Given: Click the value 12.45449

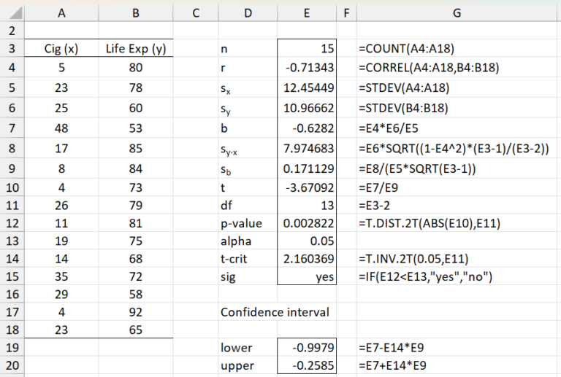Looking at the screenshot, I should (x=307, y=88).
